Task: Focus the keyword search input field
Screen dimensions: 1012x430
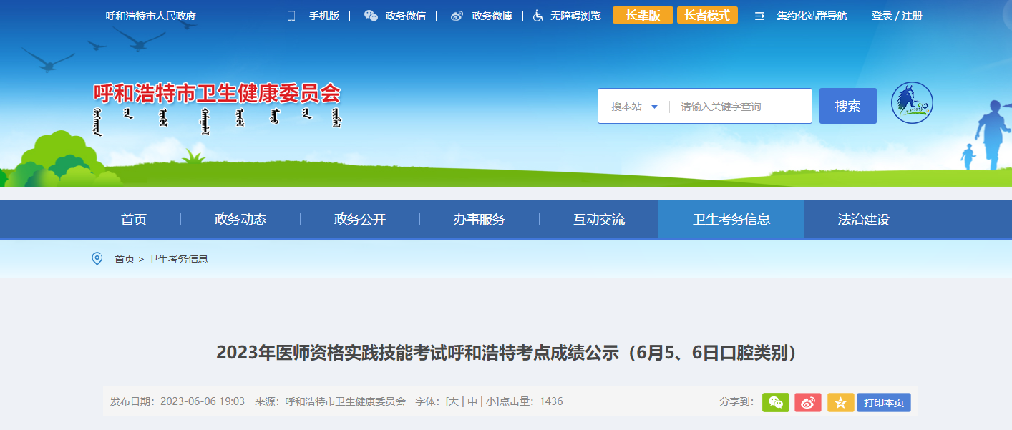Action: pyautogui.click(x=741, y=107)
